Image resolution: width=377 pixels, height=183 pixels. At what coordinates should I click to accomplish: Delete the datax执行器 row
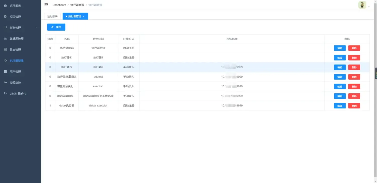pos(354,105)
